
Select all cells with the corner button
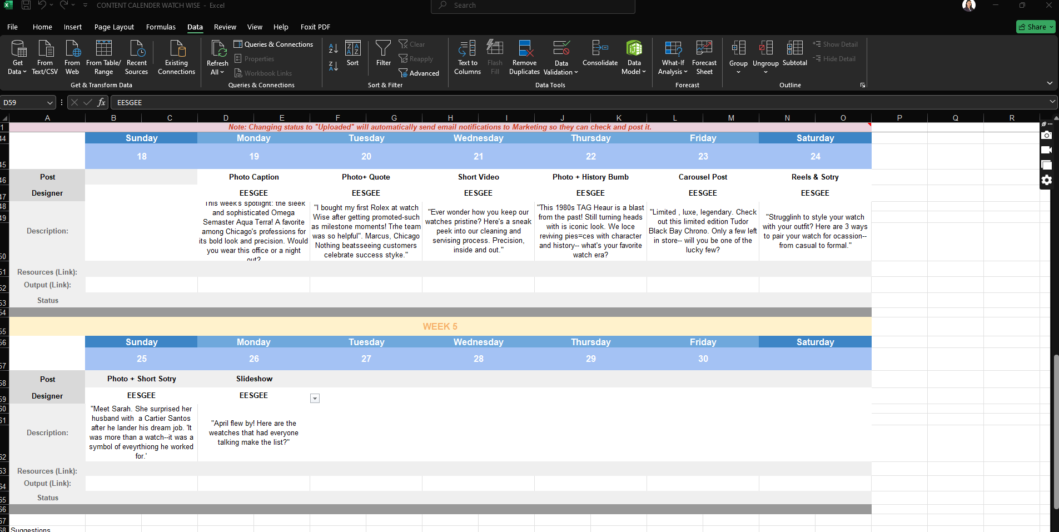[4, 118]
